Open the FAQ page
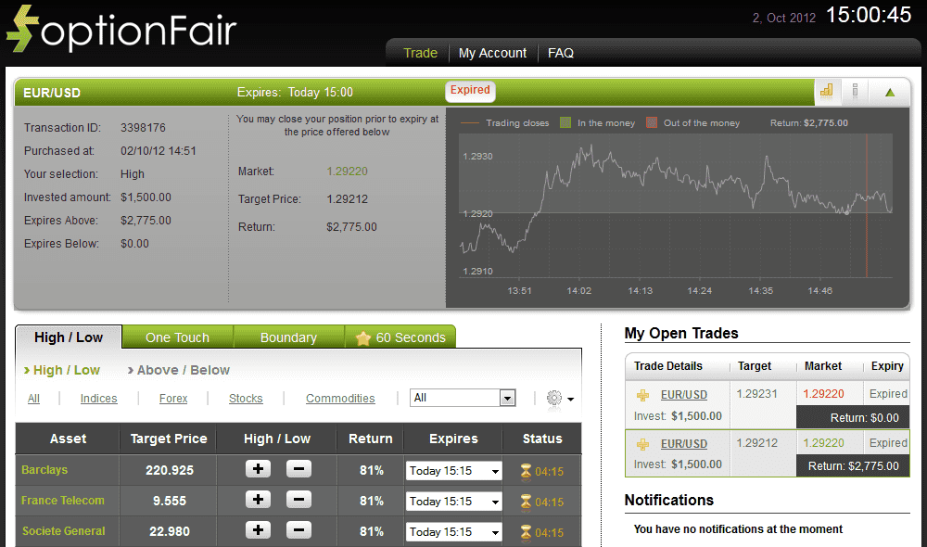 tap(561, 53)
